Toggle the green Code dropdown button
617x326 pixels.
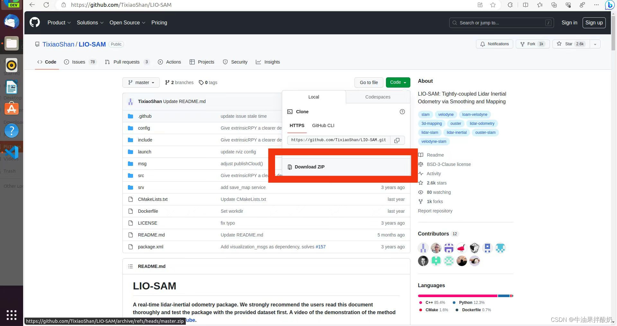(398, 82)
